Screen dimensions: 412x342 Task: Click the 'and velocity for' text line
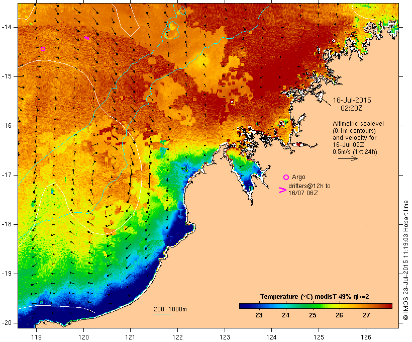pos(354,138)
